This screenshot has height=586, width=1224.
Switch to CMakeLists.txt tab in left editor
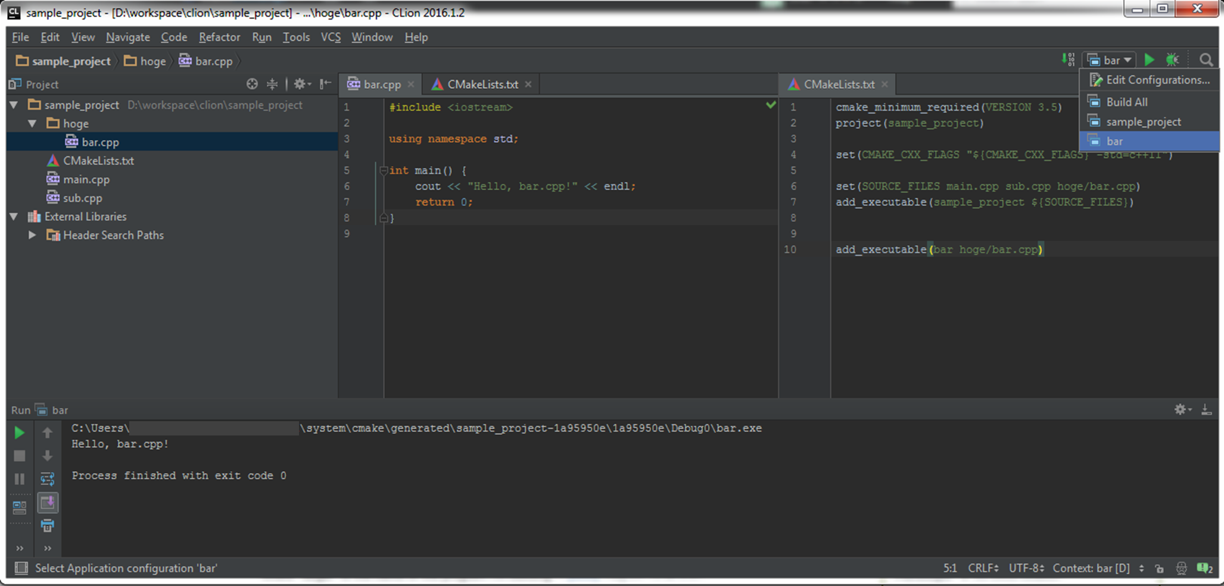point(482,84)
